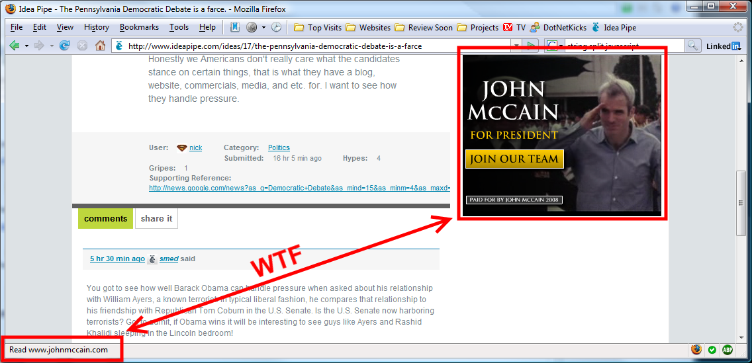Click the green Back arrow button
This screenshot has width=752, height=363.
pyautogui.click(x=14, y=46)
